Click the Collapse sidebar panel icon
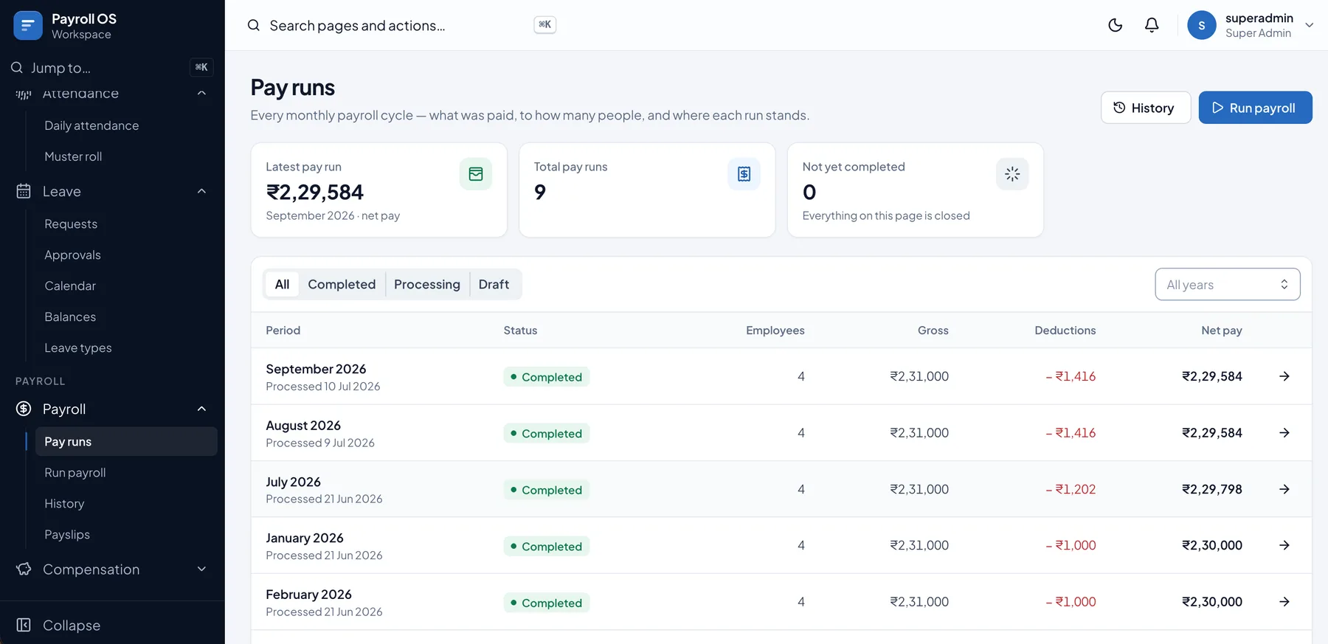The height and width of the screenshot is (644, 1328). click(x=24, y=625)
